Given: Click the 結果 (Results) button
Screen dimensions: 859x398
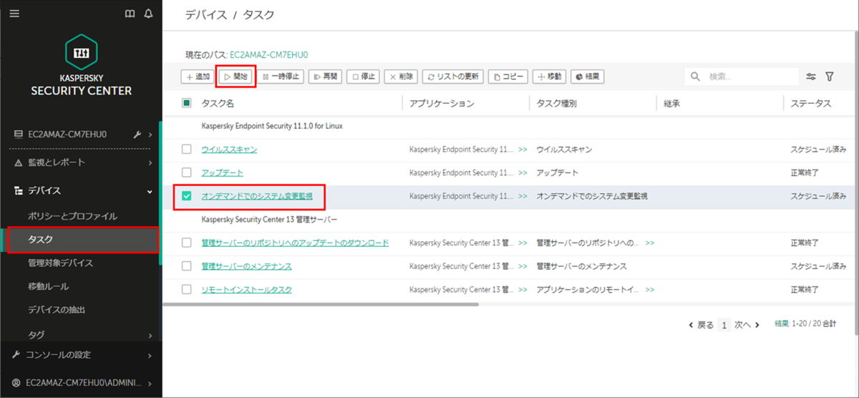Looking at the screenshot, I should 587,77.
